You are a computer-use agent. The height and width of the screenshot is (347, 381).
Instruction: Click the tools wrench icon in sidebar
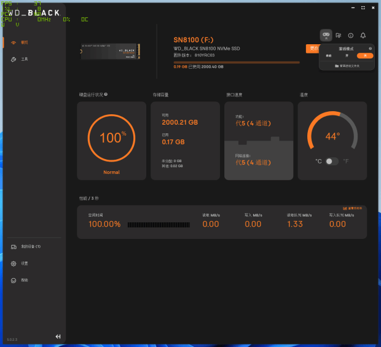click(14, 59)
